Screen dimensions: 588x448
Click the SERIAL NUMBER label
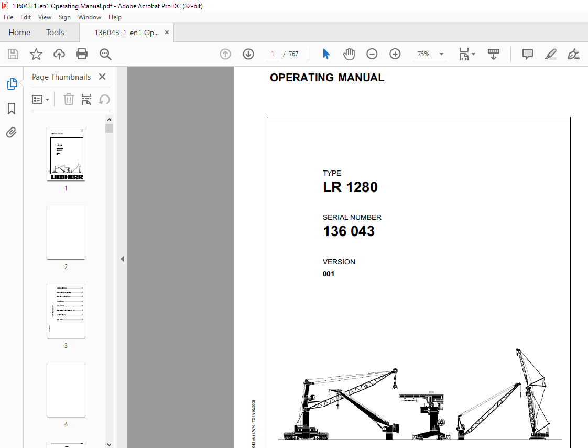[x=352, y=217]
